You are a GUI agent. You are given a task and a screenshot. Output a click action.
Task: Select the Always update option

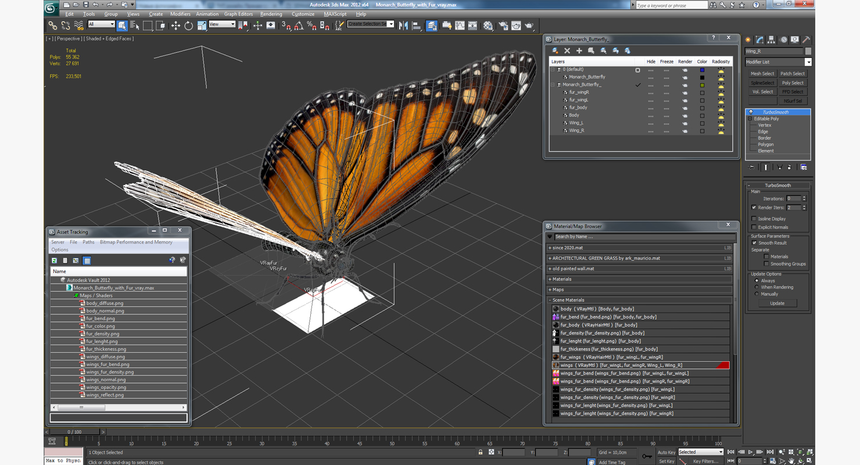(757, 281)
